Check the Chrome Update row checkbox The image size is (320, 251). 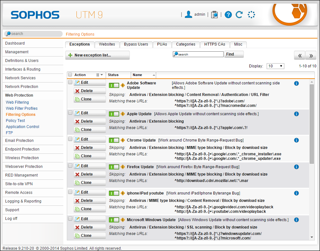coord(70,139)
